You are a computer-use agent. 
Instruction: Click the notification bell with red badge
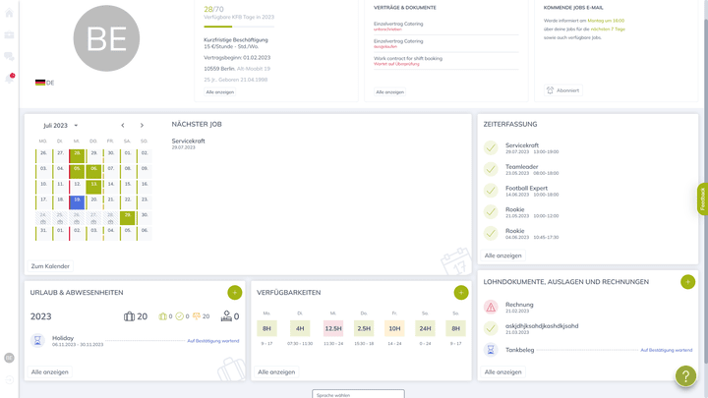[9, 79]
